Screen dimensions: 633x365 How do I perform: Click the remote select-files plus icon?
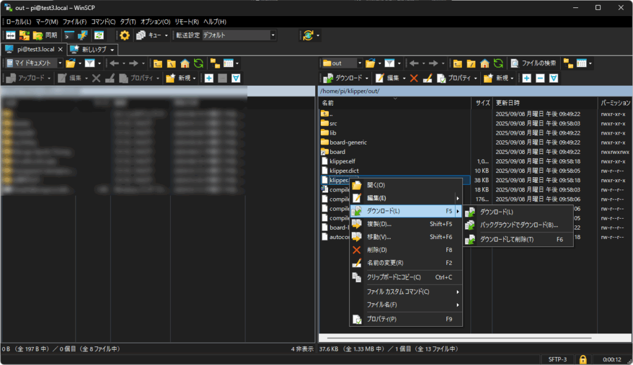[x=526, y=78]
